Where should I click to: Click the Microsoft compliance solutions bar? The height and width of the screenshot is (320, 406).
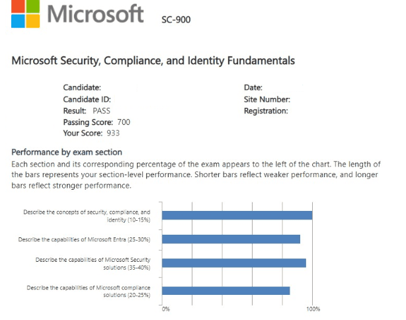coord(225,290)
